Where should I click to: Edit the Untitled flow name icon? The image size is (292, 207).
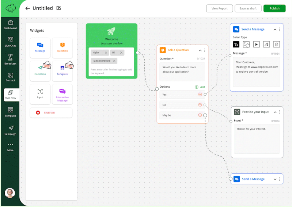click(x=58, y=8)
